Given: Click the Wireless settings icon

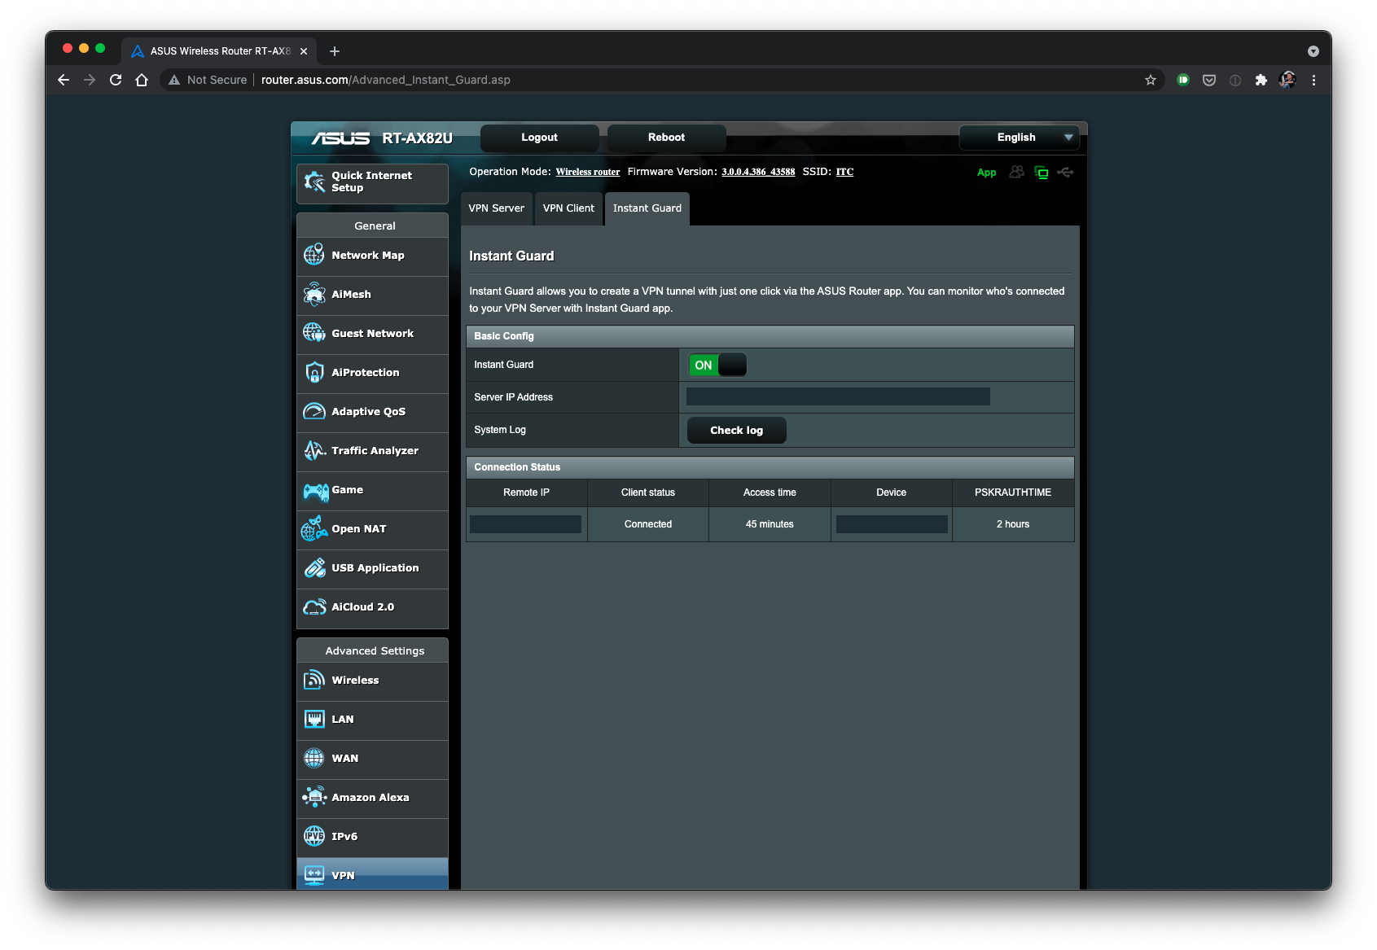Looking at the screenshot, I should pos(314,680).
